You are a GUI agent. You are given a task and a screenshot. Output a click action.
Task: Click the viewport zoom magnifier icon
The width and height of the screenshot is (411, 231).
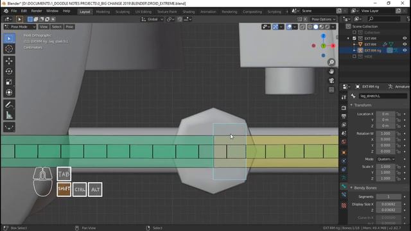[331, 62]
